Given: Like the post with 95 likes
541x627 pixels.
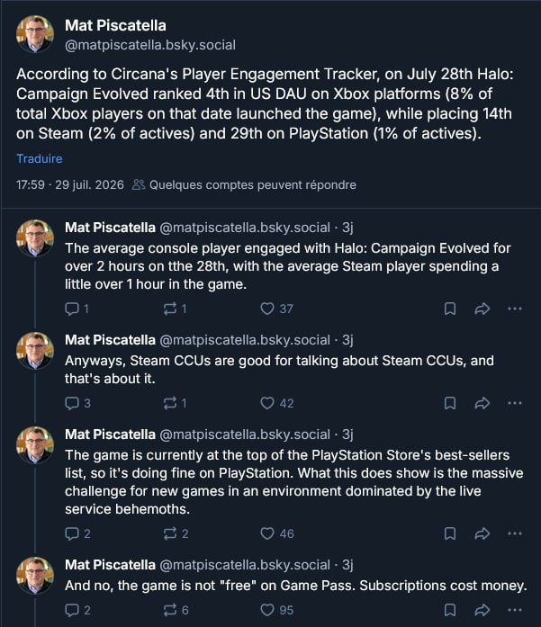Looking at the screenshot, I should tap(277, 610).
